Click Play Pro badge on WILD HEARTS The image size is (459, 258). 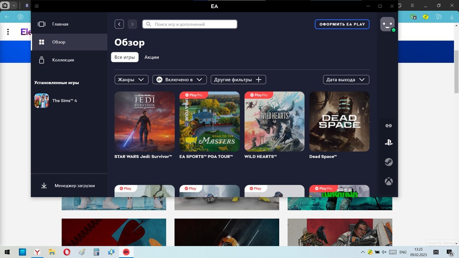[259, 95]
